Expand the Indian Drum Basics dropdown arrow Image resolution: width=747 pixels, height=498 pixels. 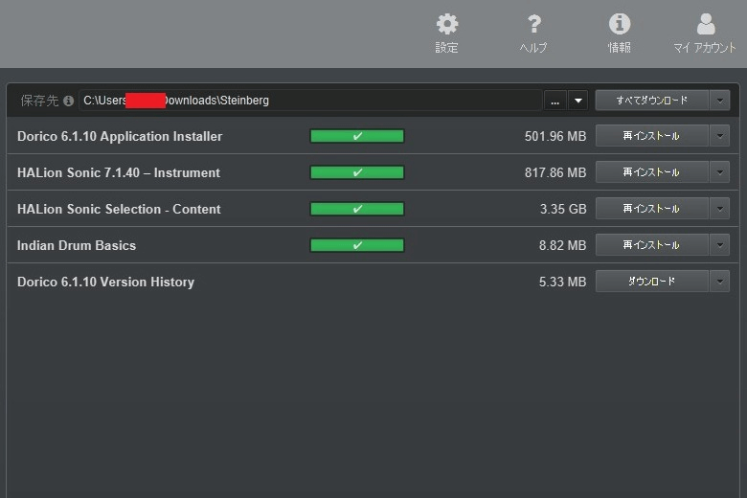click(719, 245)
